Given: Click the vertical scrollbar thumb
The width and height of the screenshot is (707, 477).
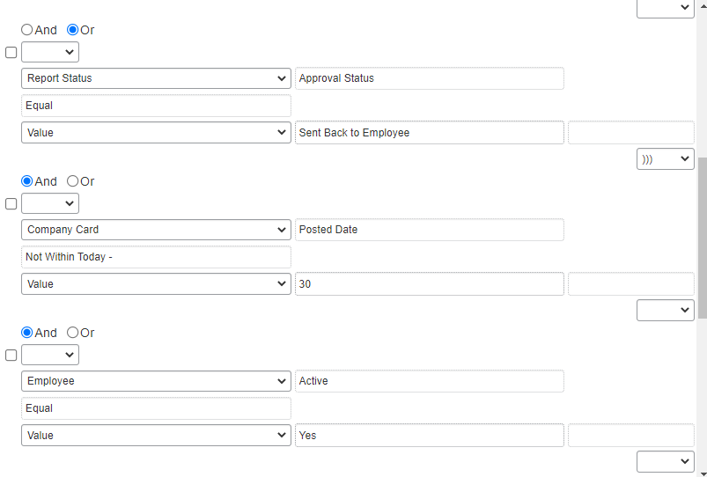Looking at the screenshot, I should tap(703, 238).
